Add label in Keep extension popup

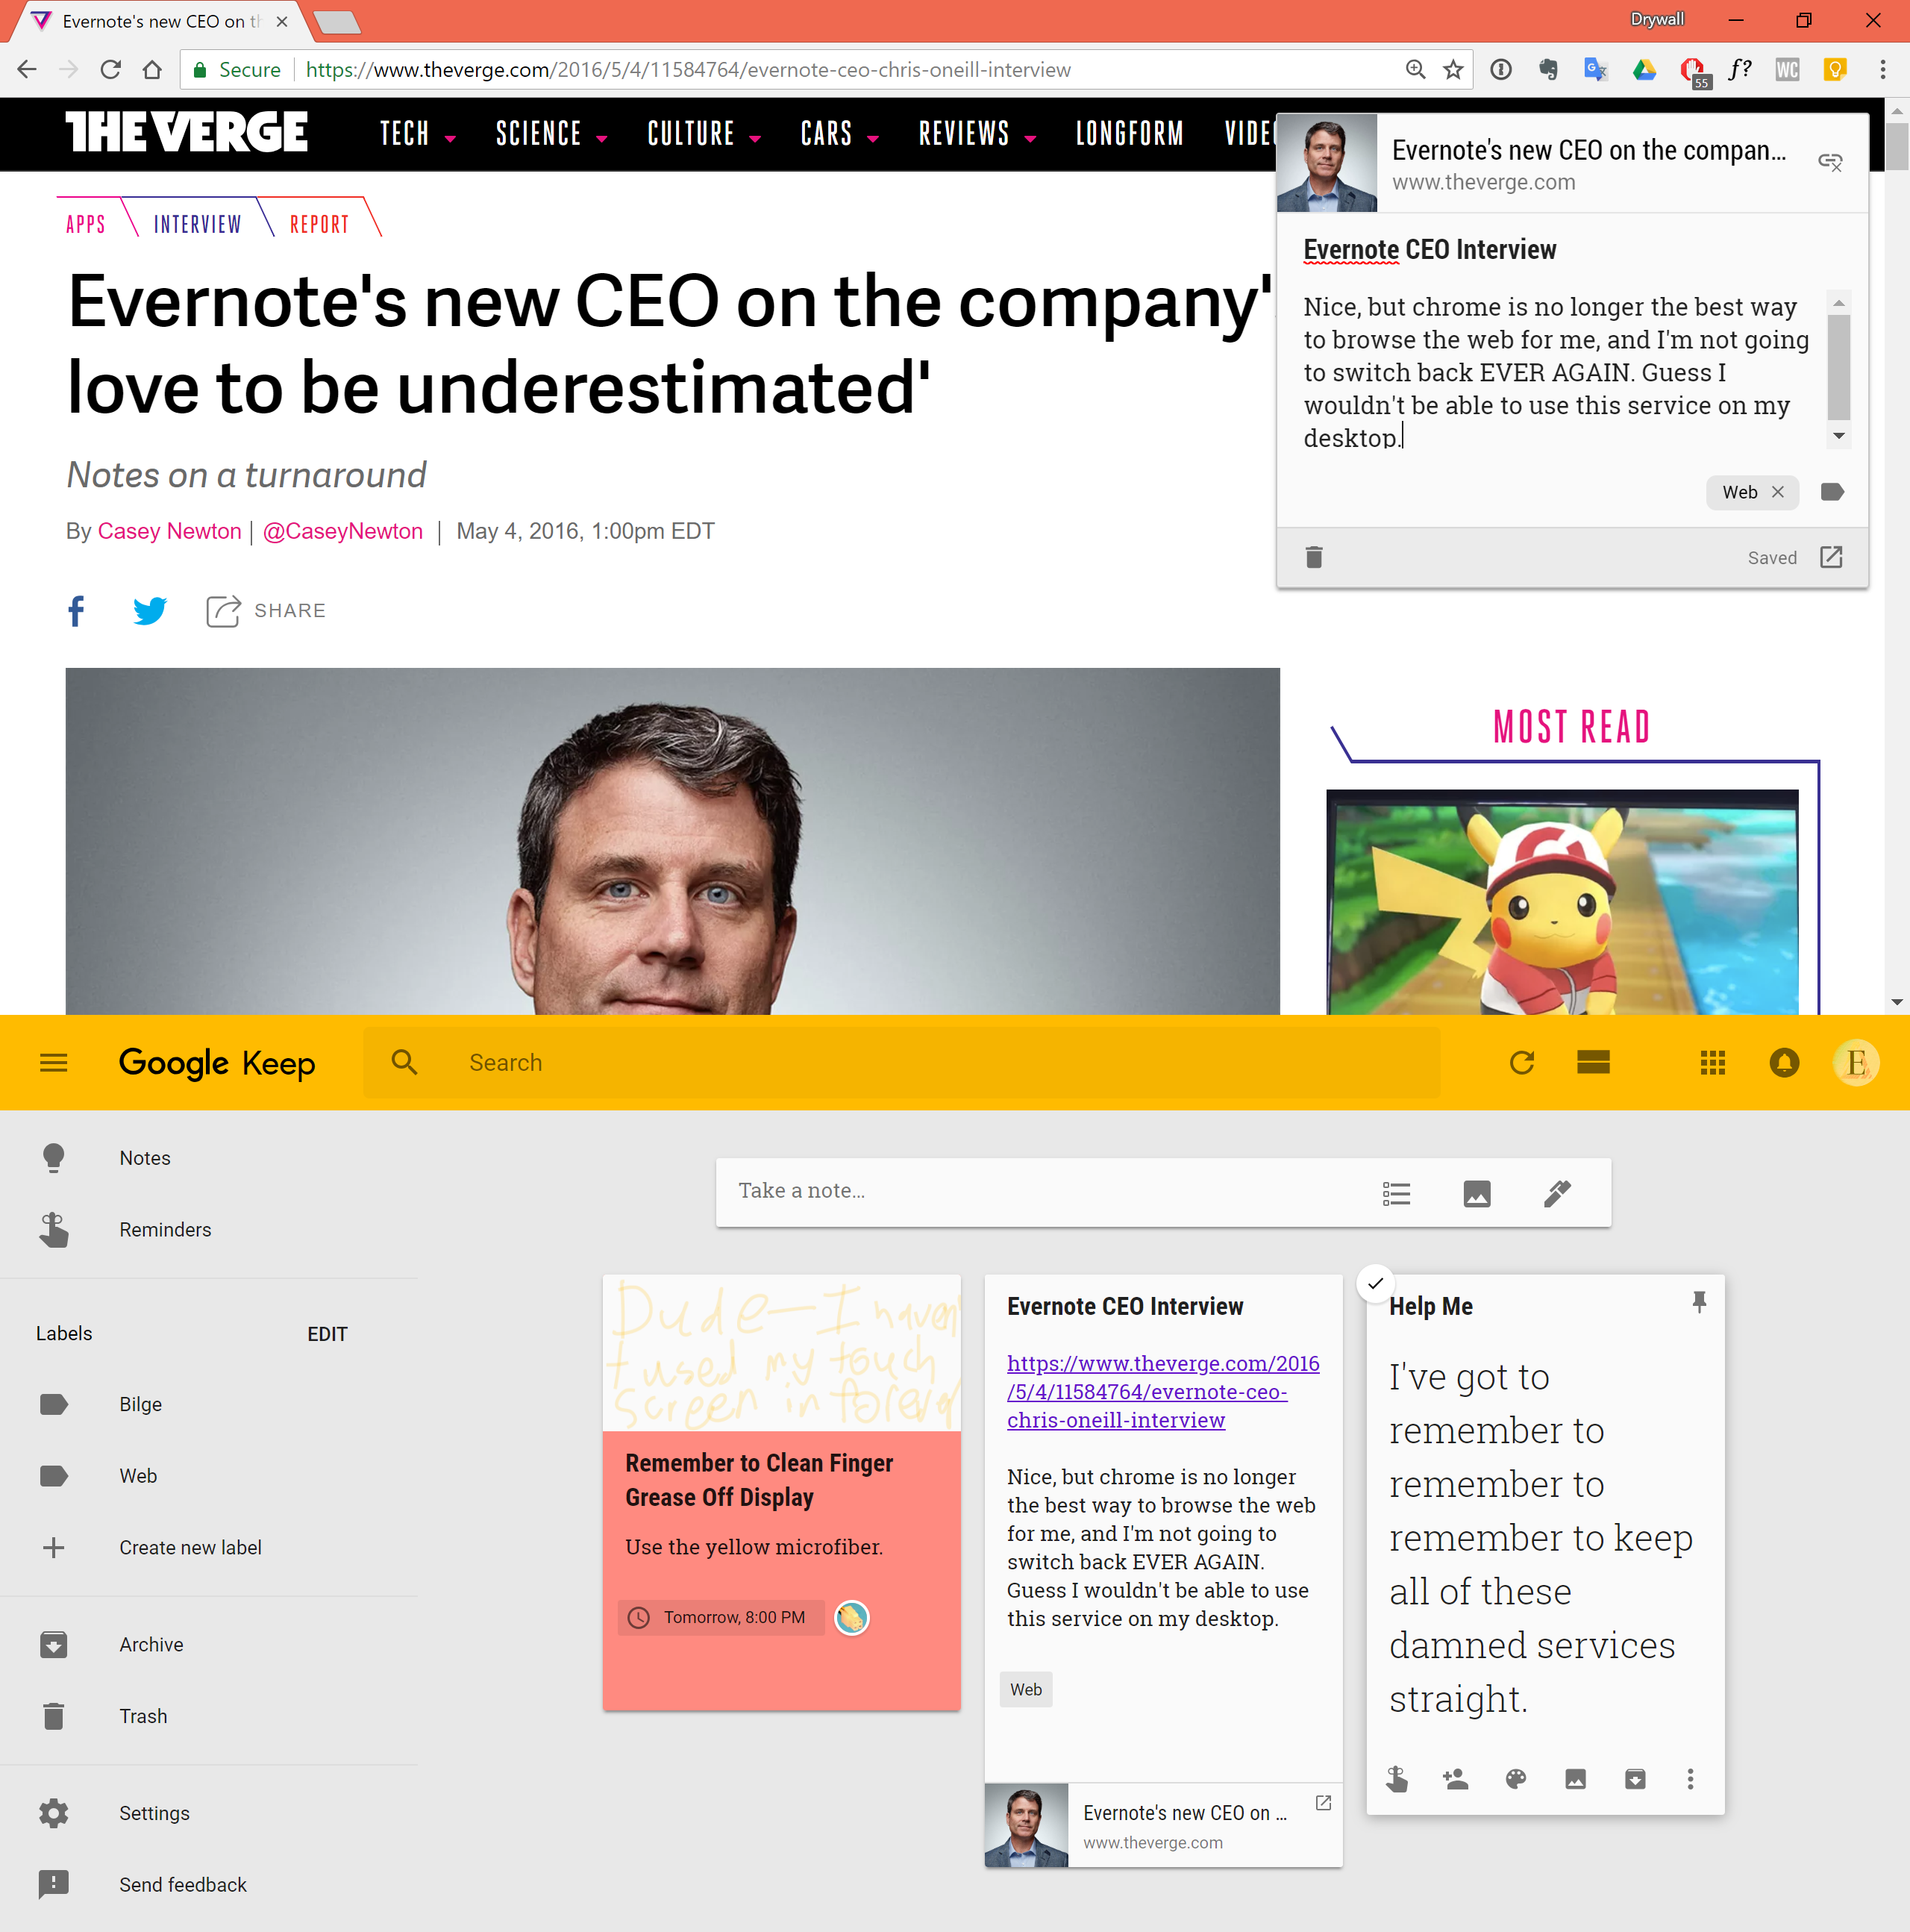tap(1832, 491)
